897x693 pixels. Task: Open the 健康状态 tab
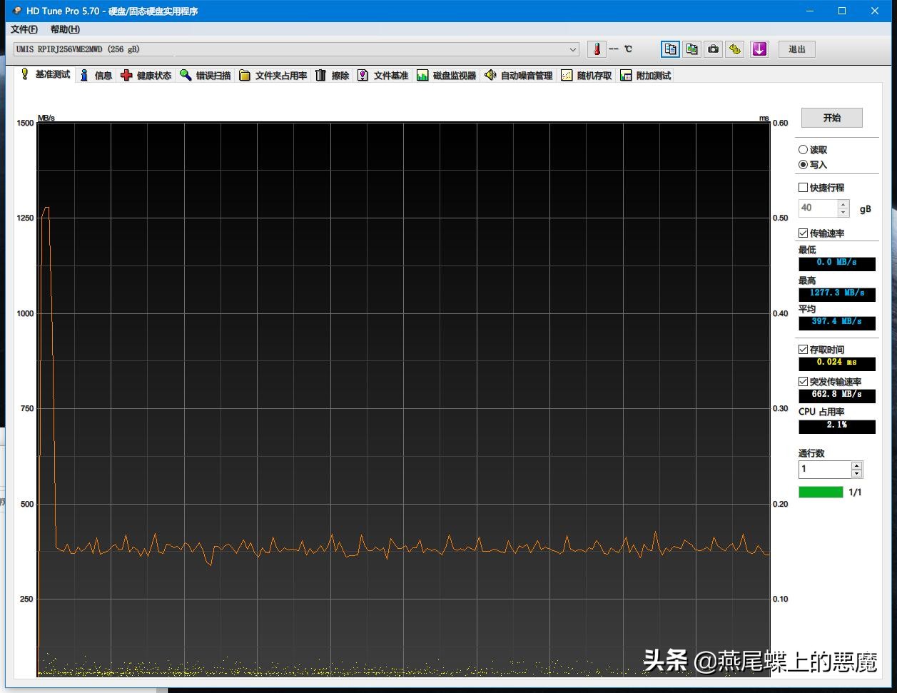tap(146, 76)
